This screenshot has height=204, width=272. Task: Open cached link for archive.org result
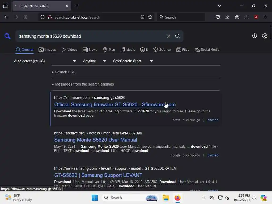point(213,155)
